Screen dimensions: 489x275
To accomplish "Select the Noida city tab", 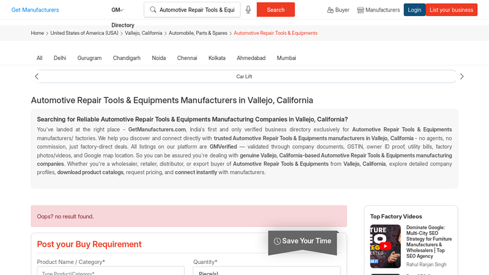I will click(x=159, y=58).
